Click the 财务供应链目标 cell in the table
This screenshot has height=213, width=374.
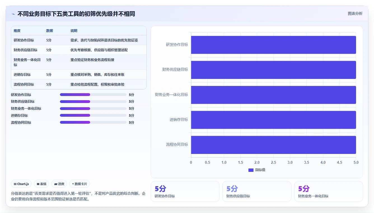(x=25, y=50)
